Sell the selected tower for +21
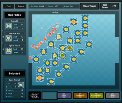Screen dimensions: 122x103 click(x=109, y=6)
